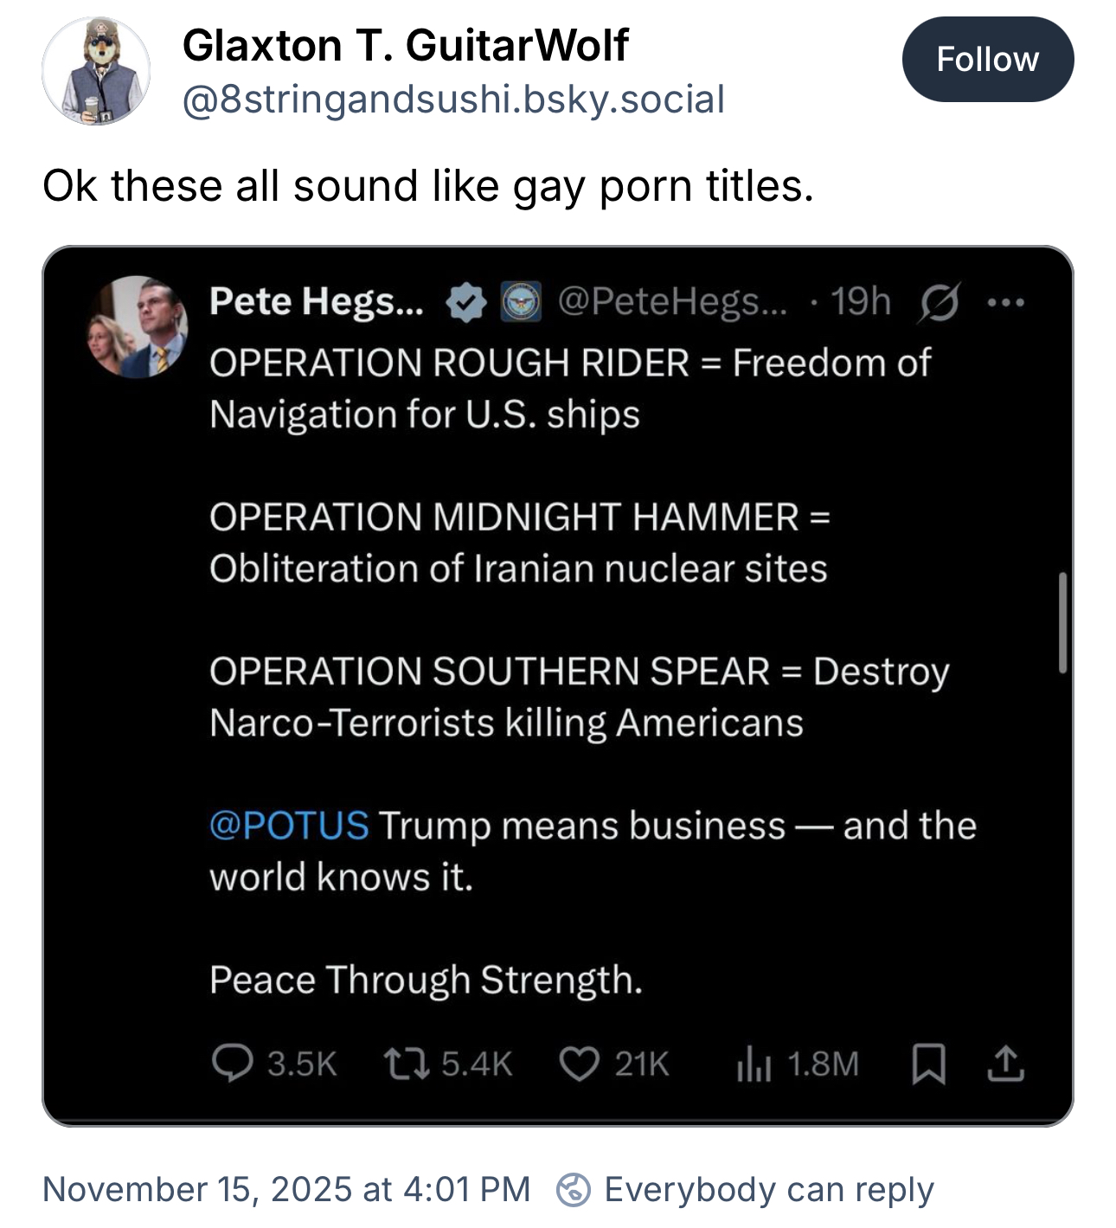Viewport: 1116px width, 1228px height.
Task: Click the blue verified checkmark badge
Action: point(466,302)
